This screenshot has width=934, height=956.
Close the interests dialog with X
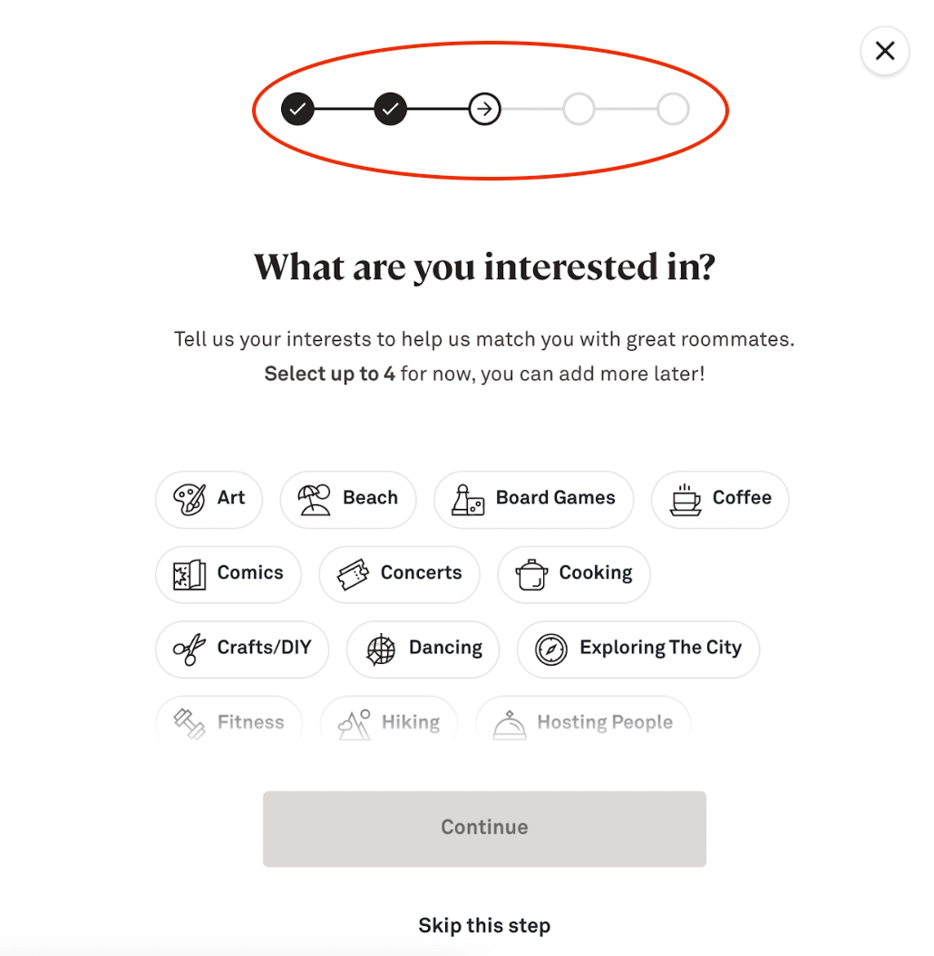pos(885,51)
